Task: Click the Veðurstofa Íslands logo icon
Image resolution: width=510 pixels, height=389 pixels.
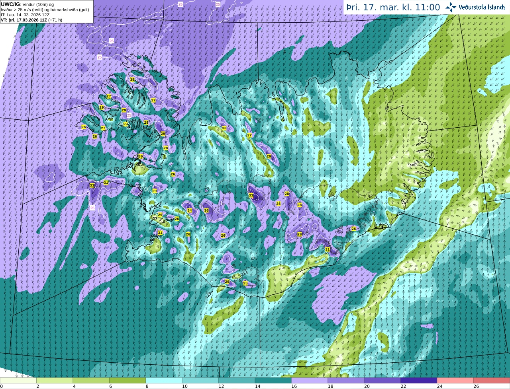Action: click(x=451, y=7)
